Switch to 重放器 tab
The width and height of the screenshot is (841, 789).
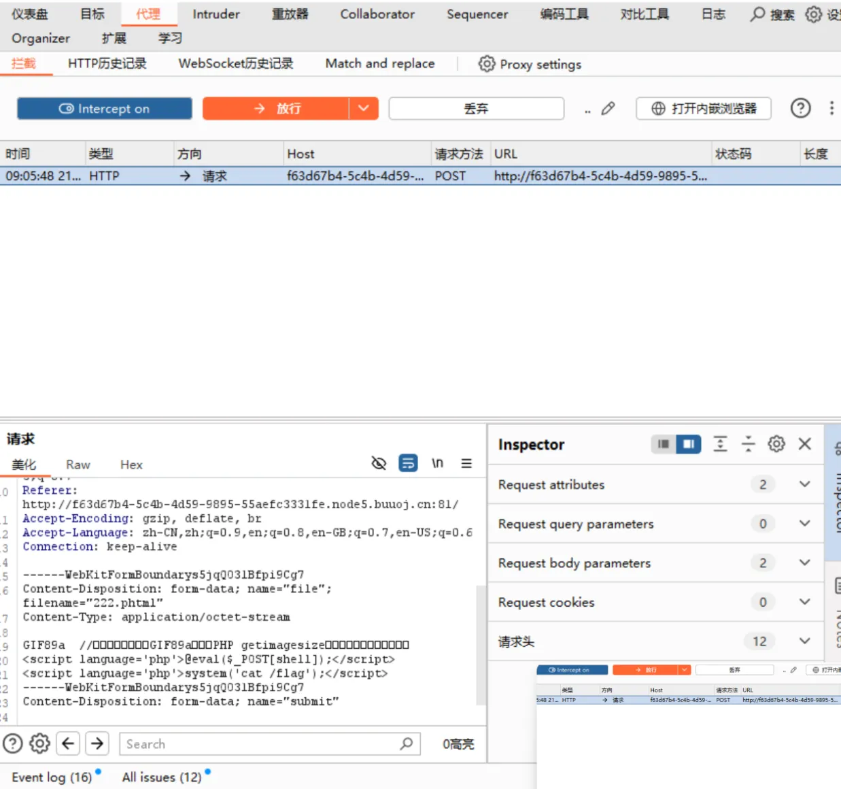pos(290,14)
